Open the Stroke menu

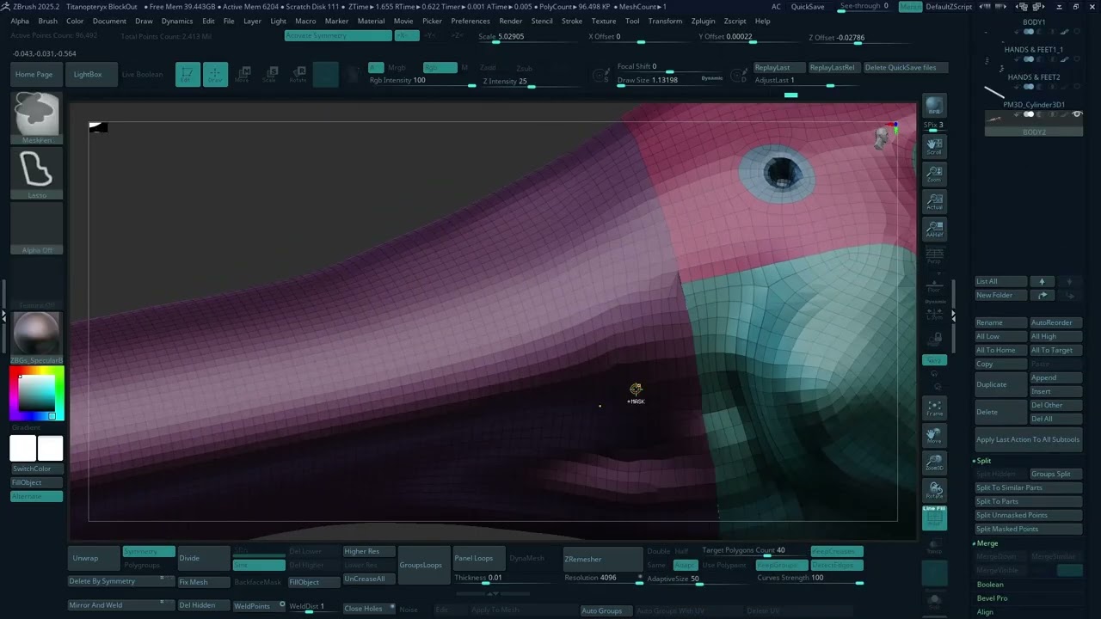(572, 21)
